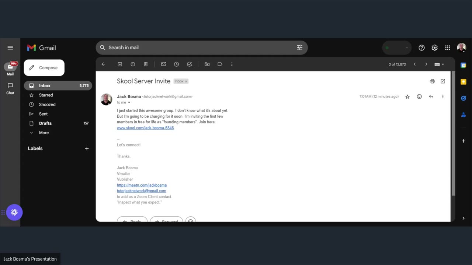Expand the 'to me' recipient details
The image size is (472, 265).
click(129, 103)
